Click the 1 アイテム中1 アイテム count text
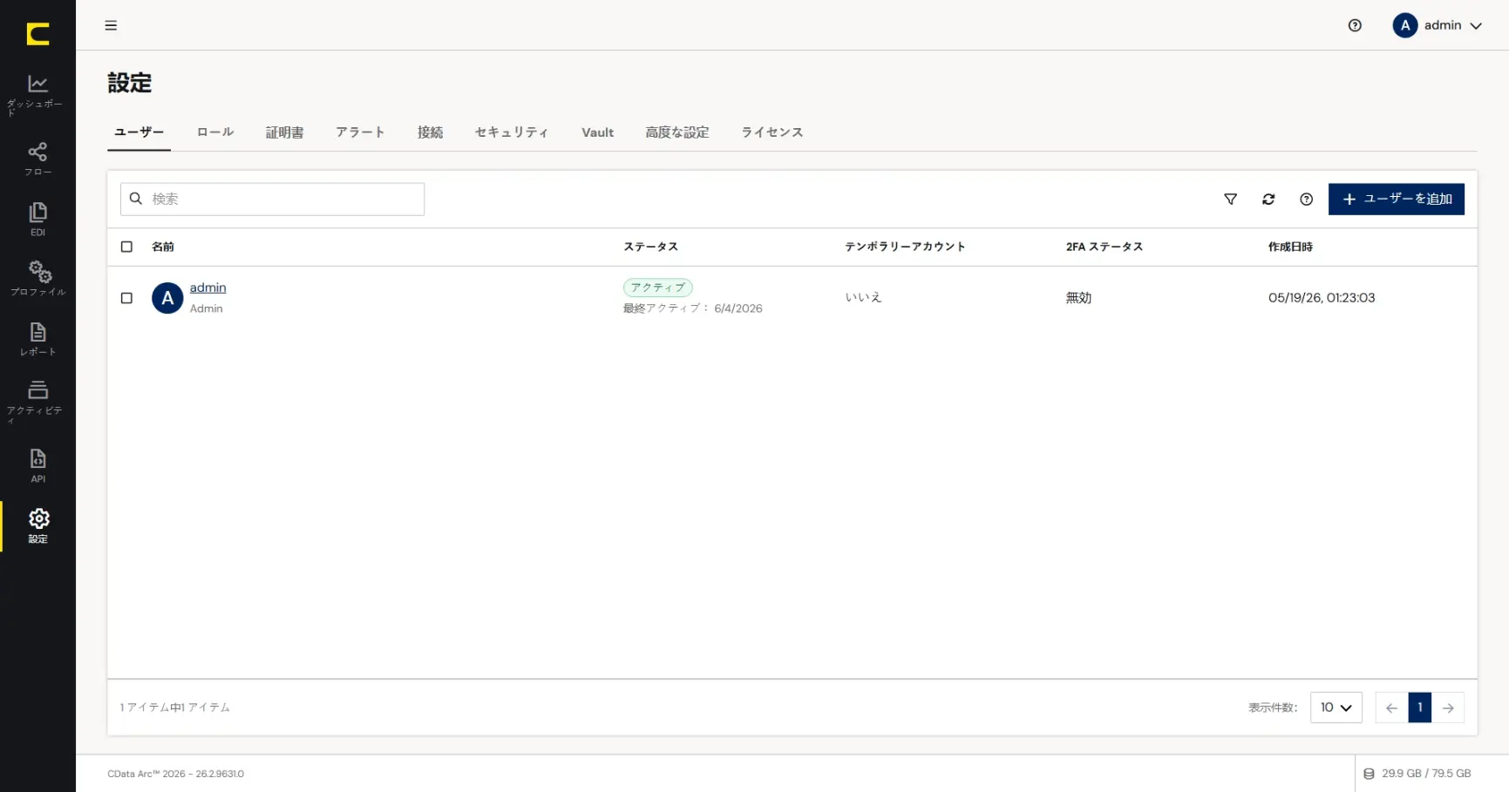 (175, 707)
